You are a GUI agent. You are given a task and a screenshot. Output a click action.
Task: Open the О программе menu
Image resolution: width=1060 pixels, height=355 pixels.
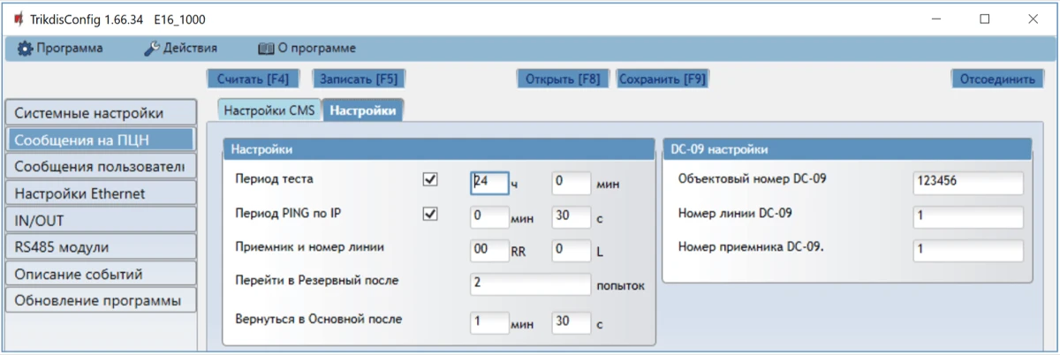coord(307,48)
